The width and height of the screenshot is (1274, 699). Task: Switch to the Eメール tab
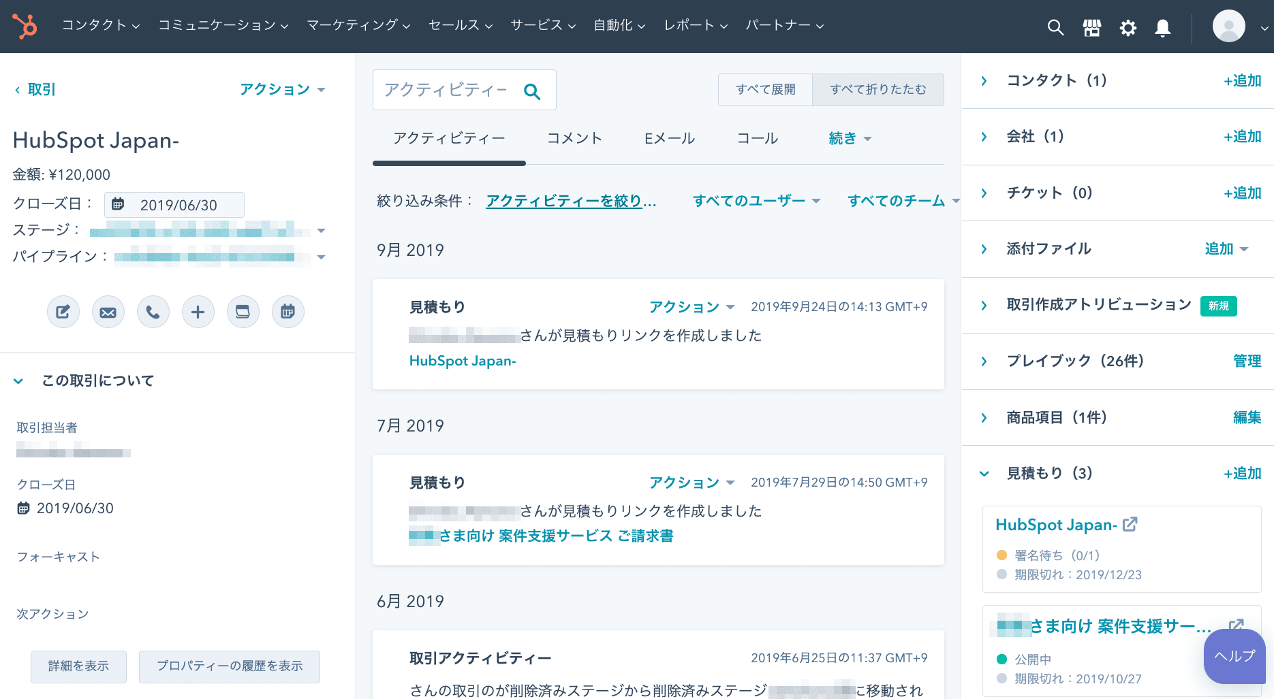670,138
